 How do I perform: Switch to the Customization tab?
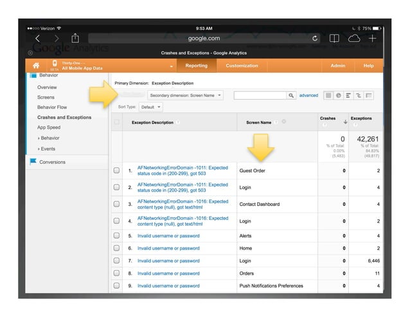click(242, 66)
